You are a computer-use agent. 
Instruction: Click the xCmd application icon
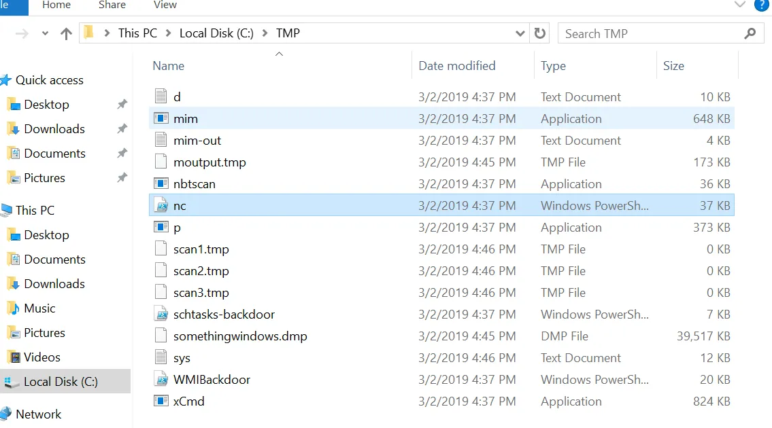(161, 401)
